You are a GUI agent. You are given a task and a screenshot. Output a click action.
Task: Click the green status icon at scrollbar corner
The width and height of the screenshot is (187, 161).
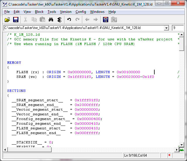182,150
